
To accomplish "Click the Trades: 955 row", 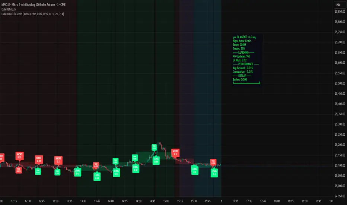I will [x=239, y=48].
